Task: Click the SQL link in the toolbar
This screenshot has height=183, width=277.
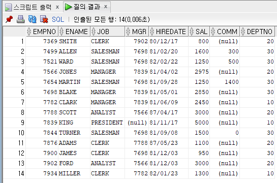Action: 58,19
